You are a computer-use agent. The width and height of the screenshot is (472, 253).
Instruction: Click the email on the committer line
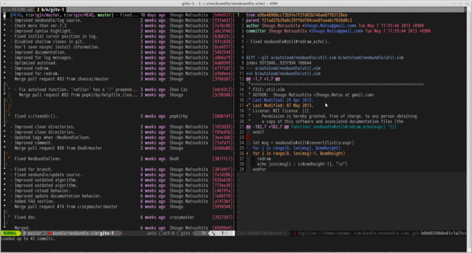click(336, 31)
